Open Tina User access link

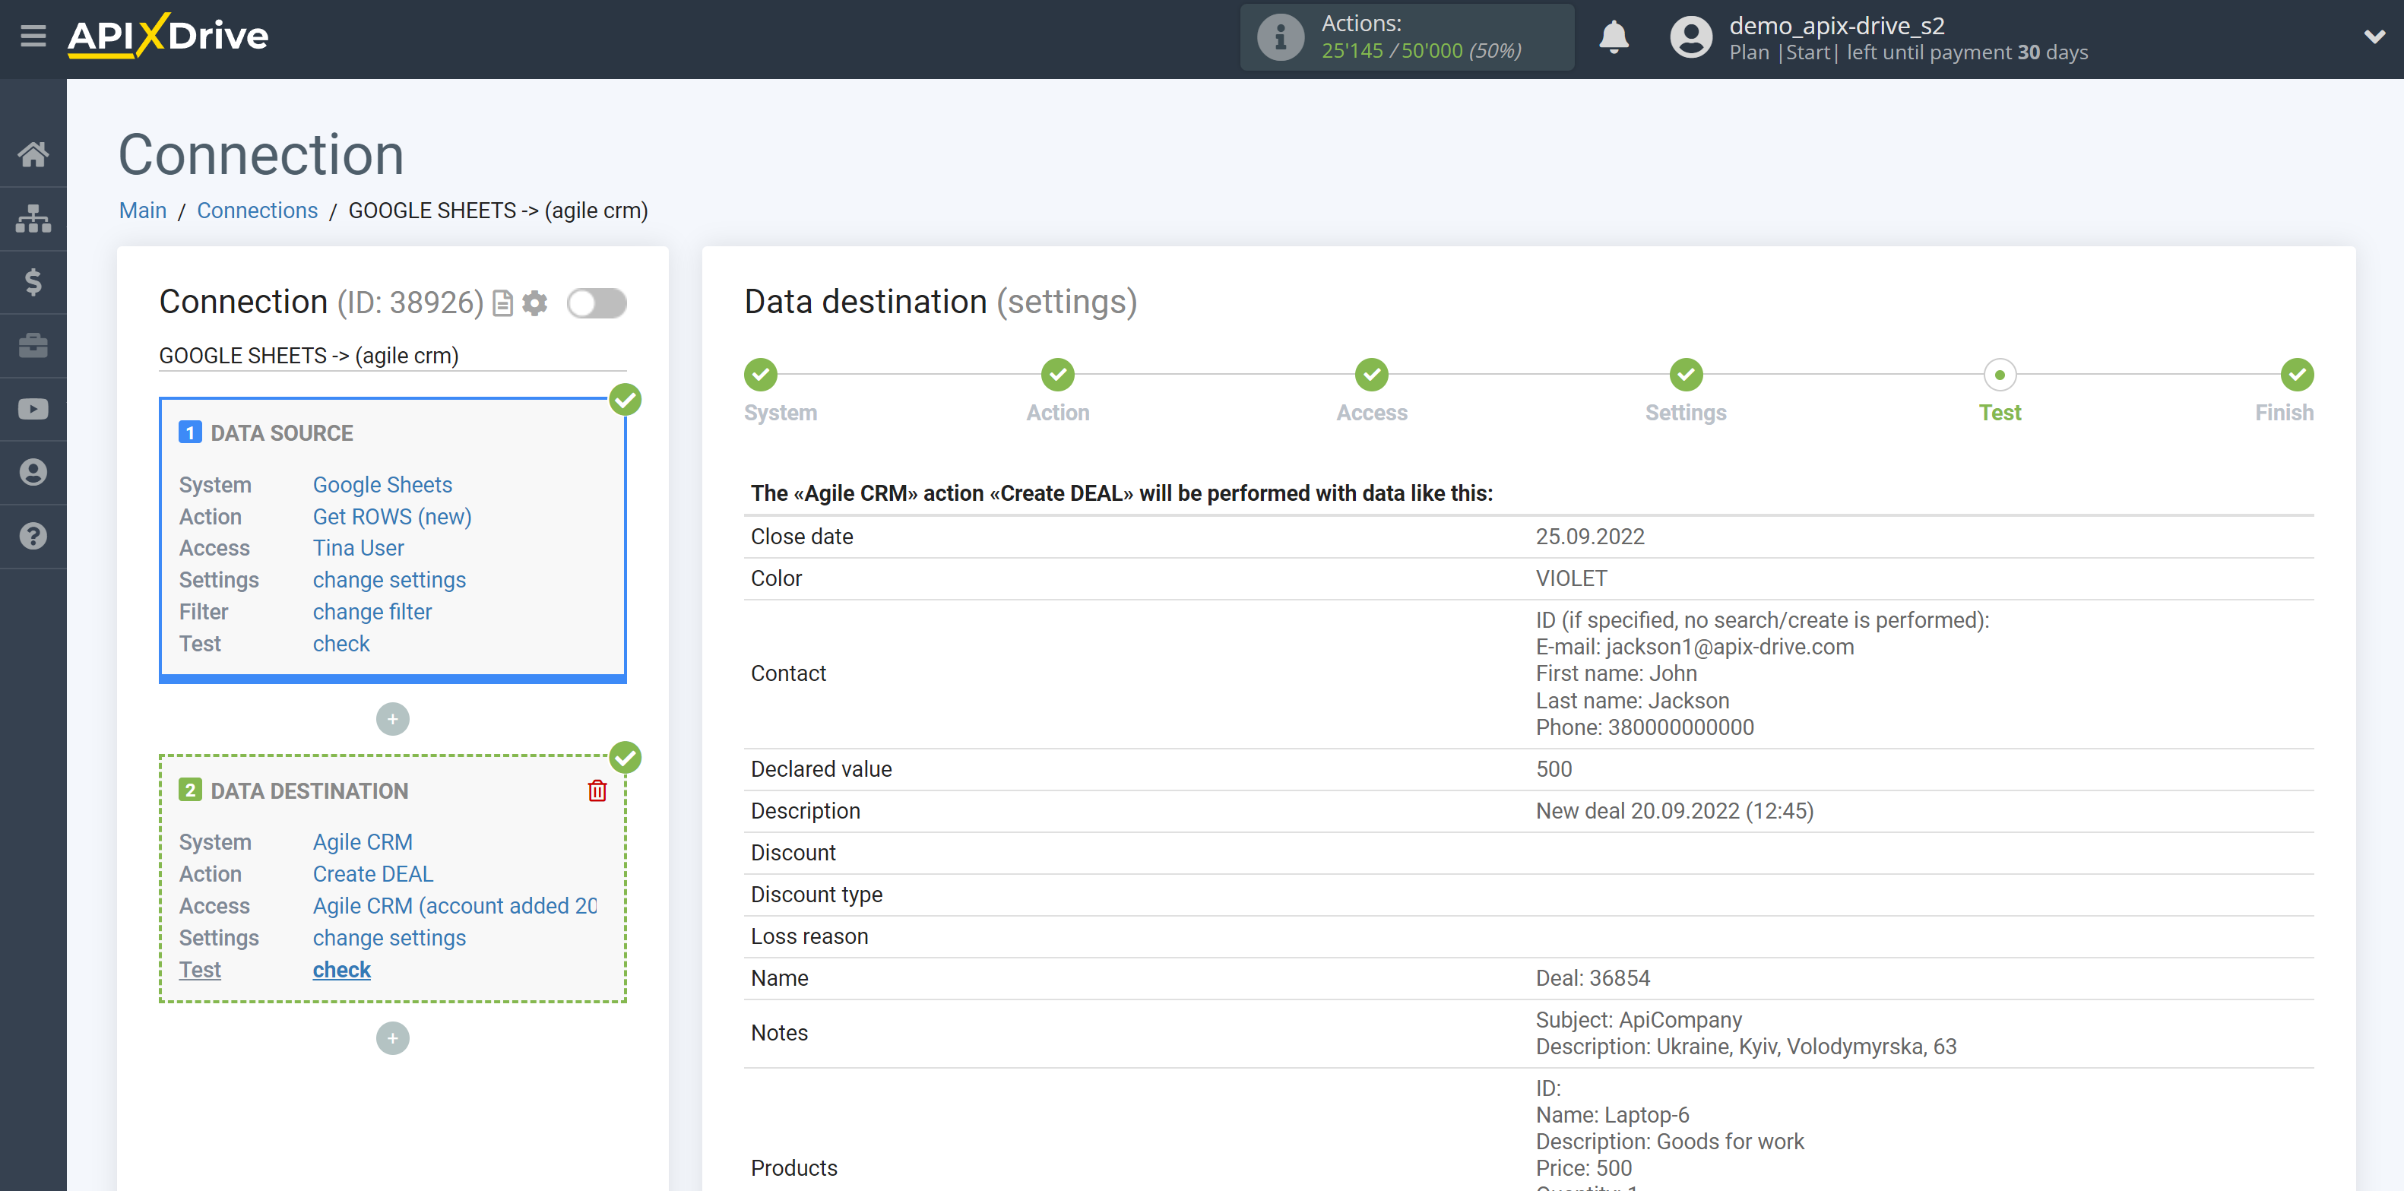(x=359, y=548)
